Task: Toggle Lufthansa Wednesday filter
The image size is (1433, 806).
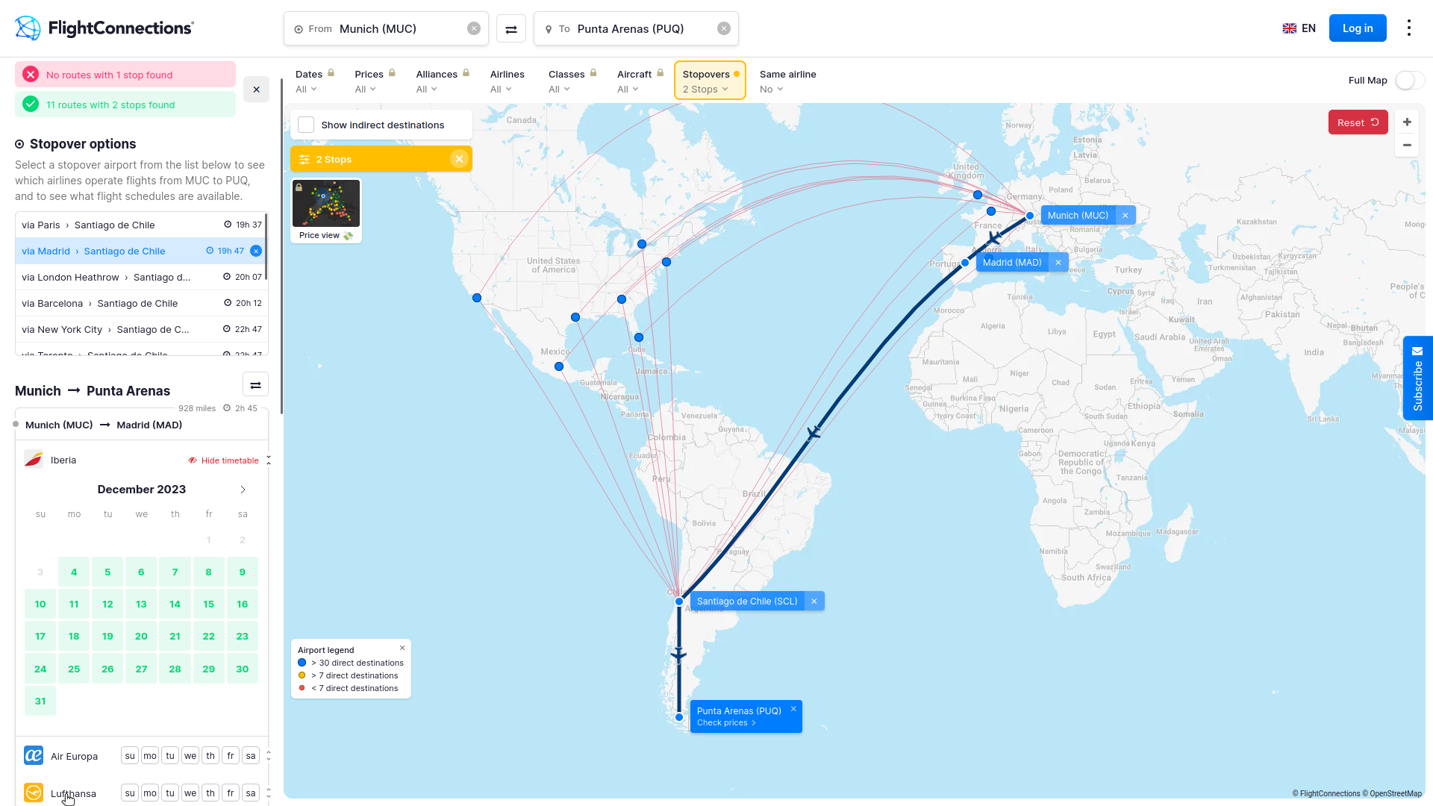Action: [x=190, y=793]
